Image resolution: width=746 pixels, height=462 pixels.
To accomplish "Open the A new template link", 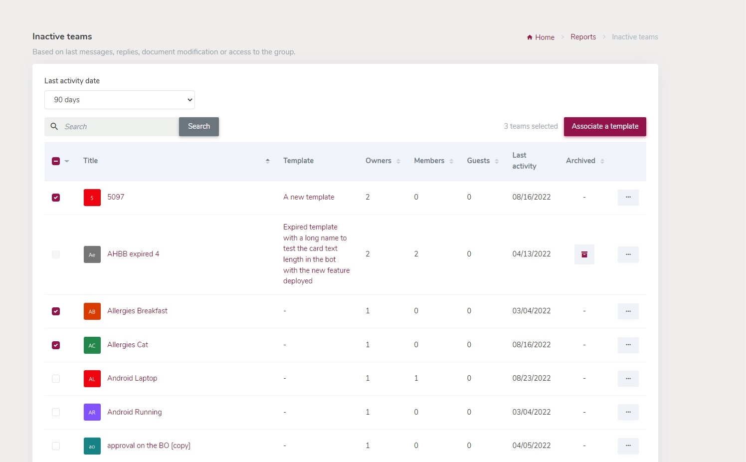I will [309, 197].
